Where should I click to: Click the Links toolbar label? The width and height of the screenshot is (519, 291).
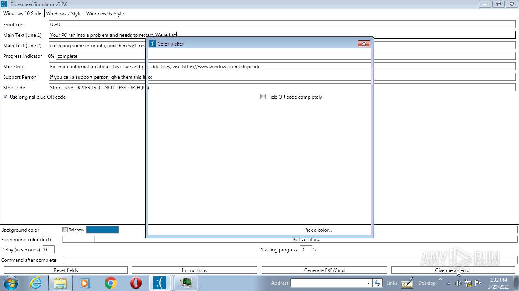pyautogui.click(x=392, y=283)
